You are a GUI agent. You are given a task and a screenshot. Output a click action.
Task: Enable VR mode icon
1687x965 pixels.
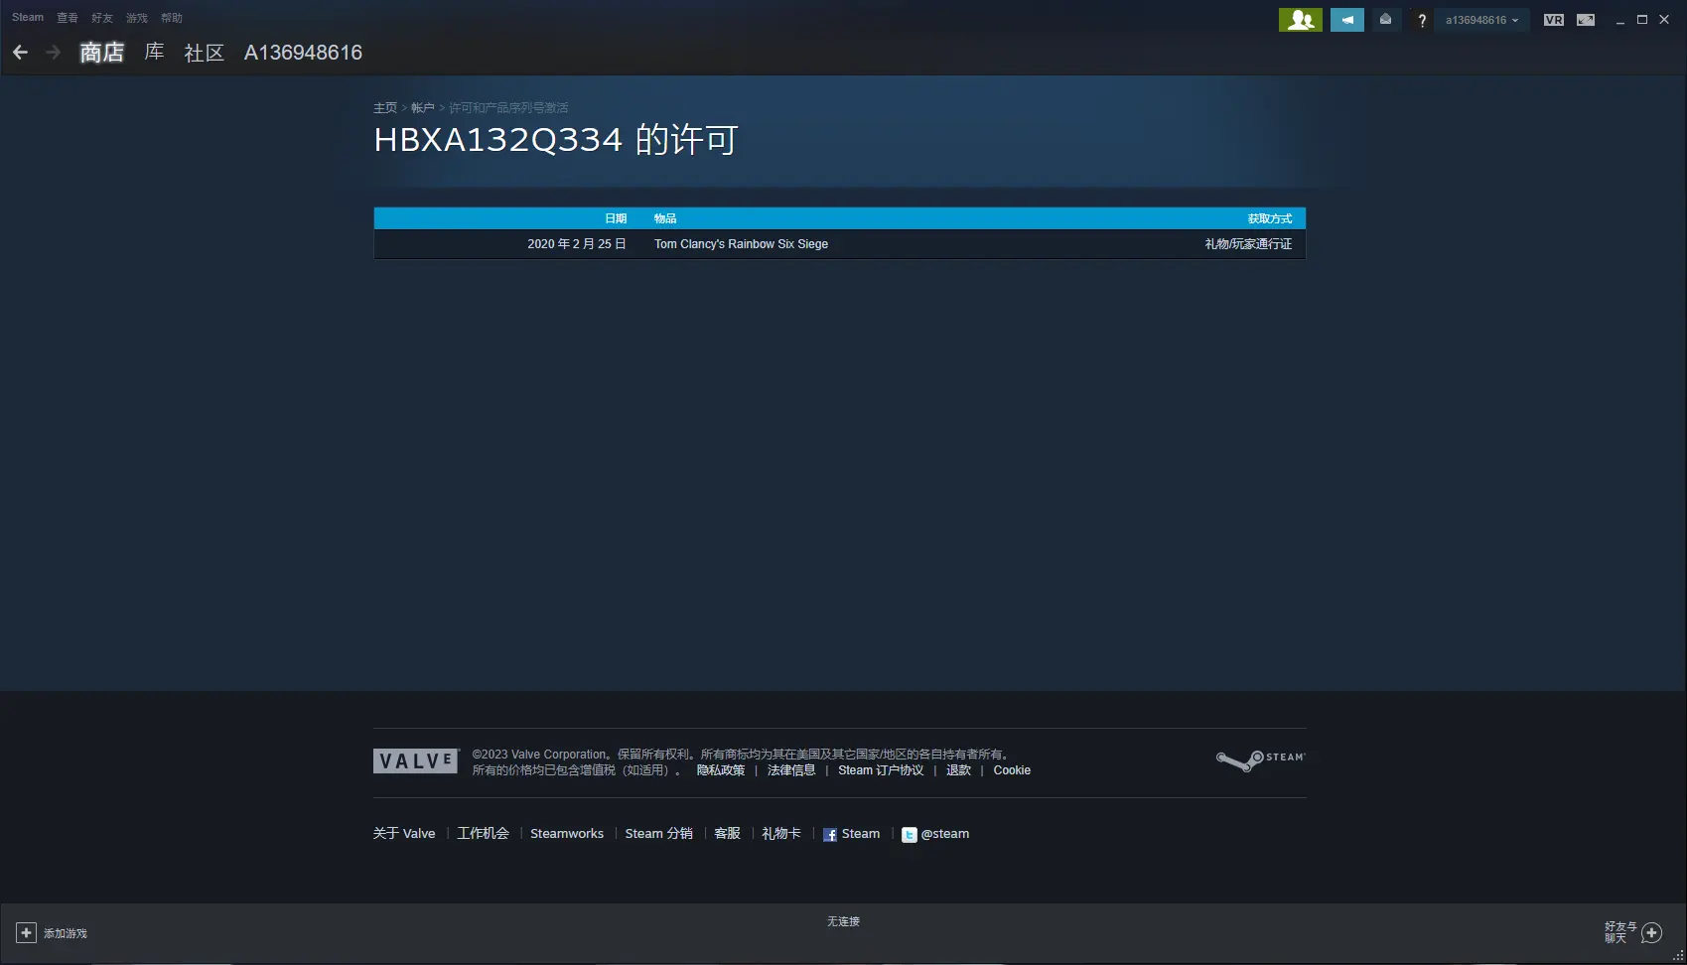tap(1554, 20)
